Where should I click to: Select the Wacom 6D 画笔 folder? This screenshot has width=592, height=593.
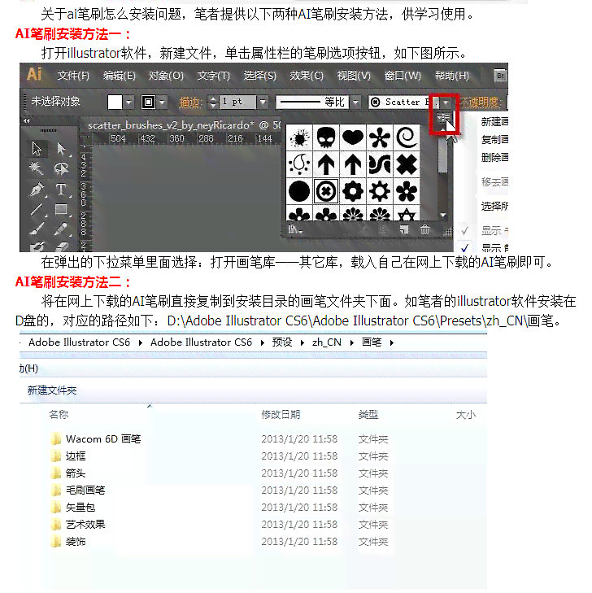96,439
